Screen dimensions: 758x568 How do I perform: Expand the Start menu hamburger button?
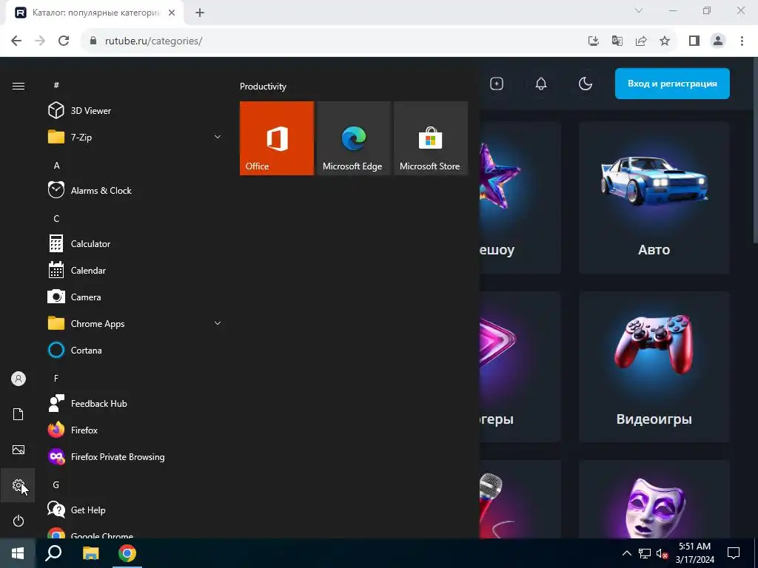click(19, 86)
